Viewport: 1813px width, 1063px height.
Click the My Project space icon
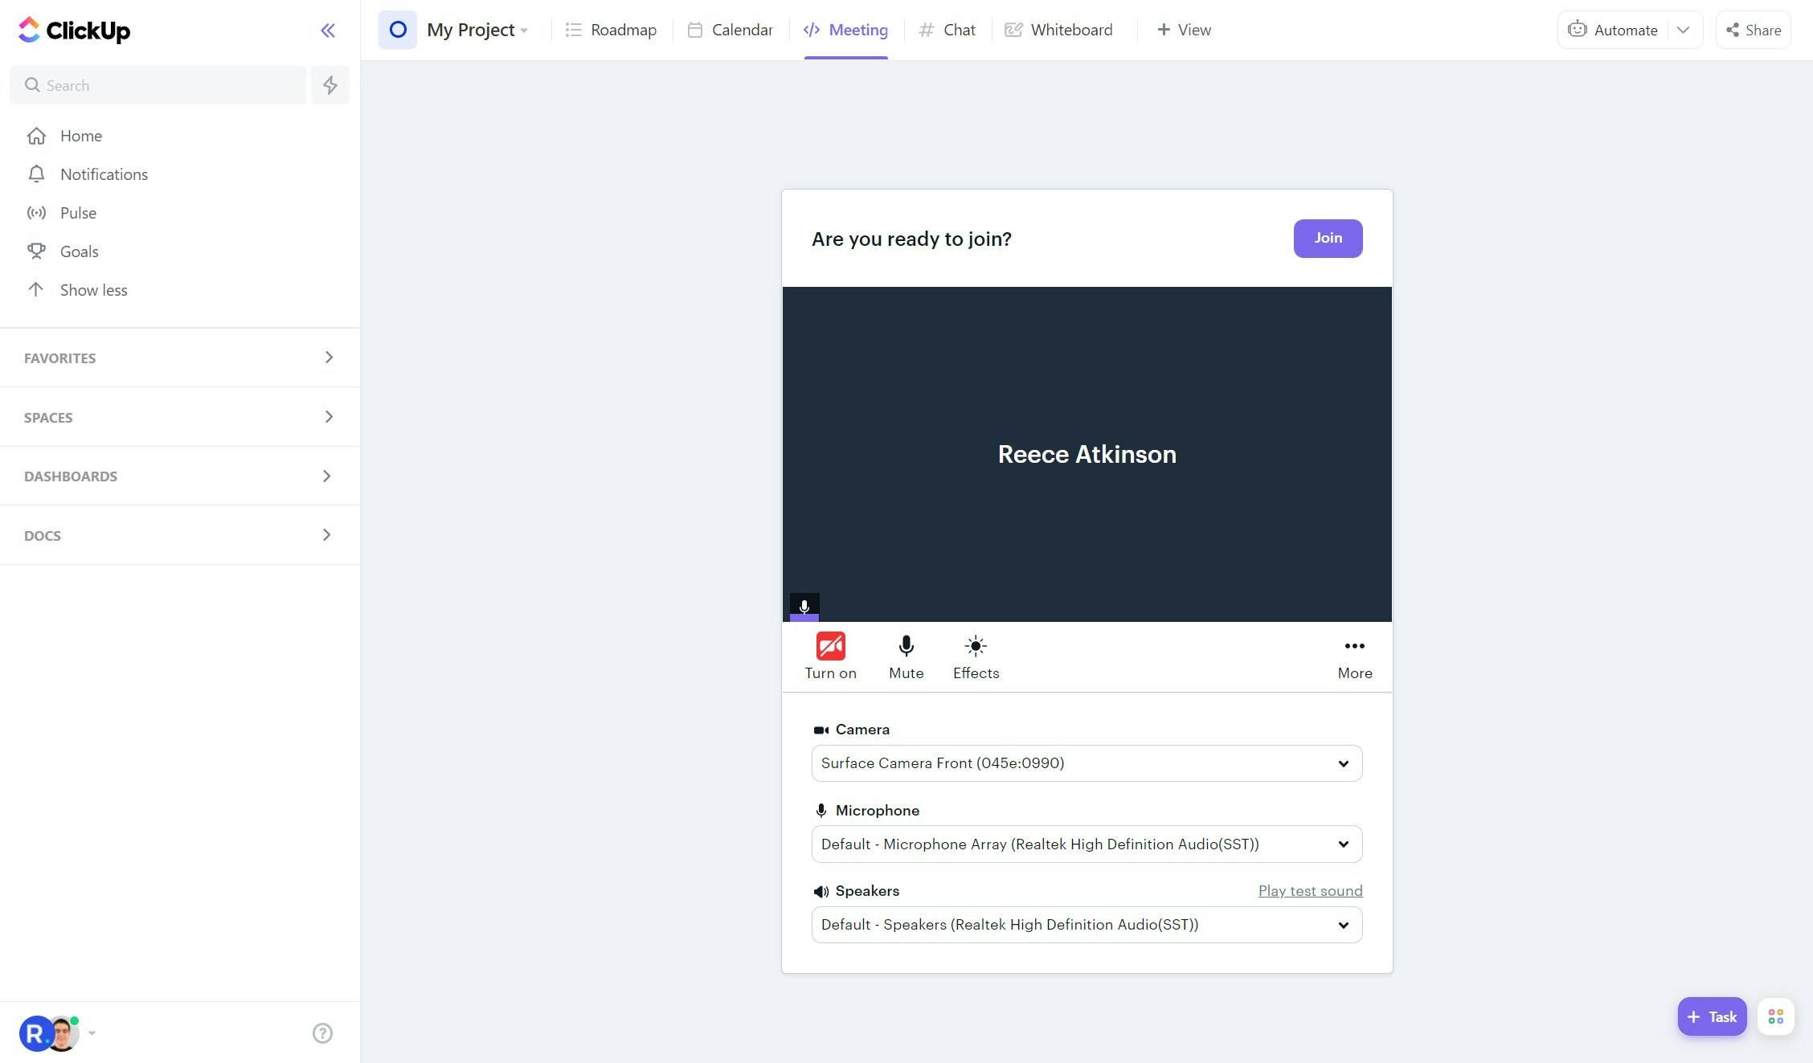[398, 30]
